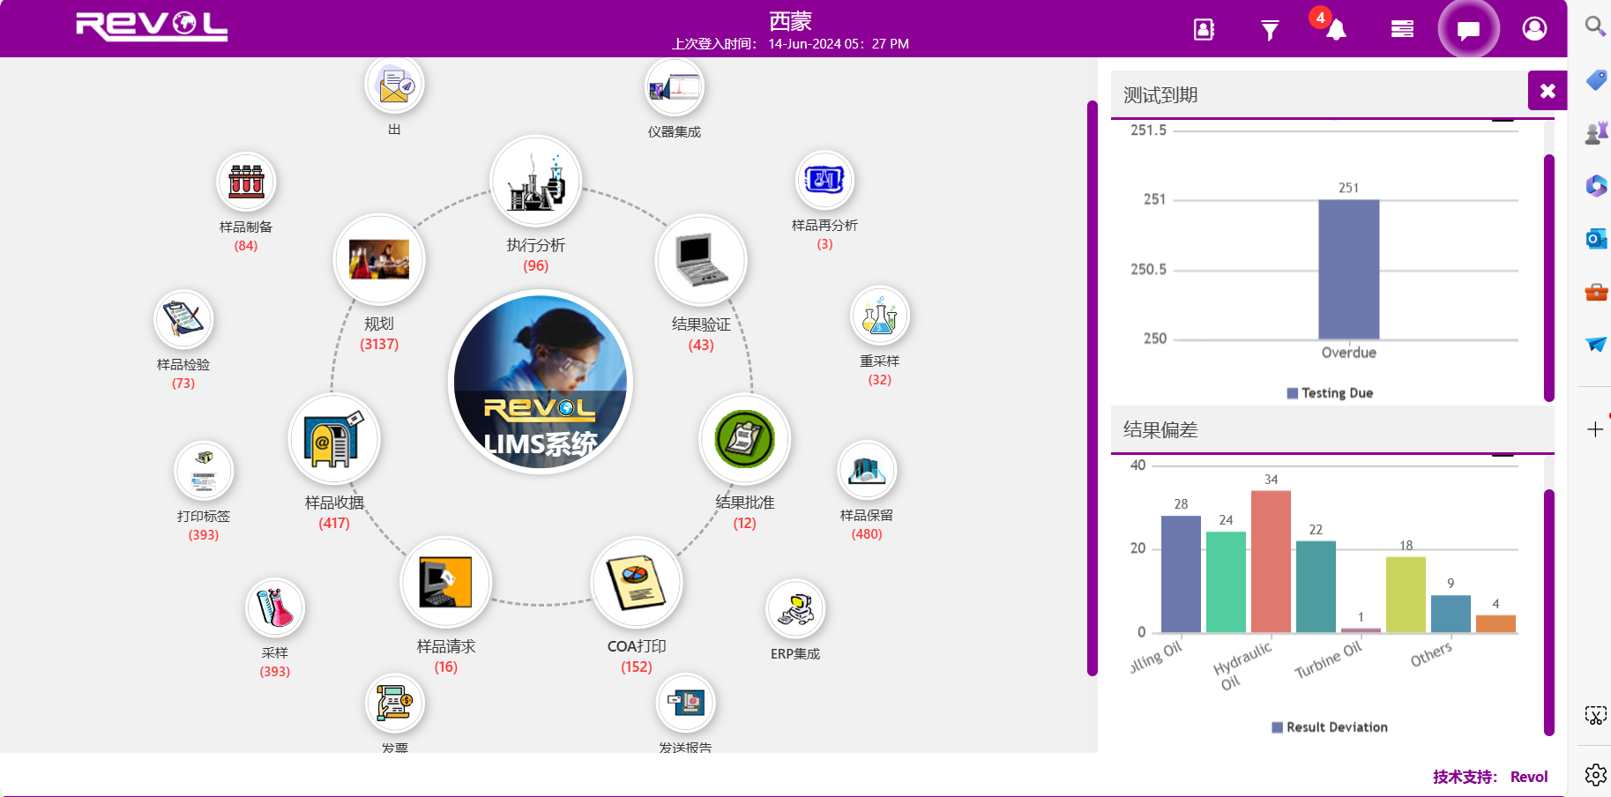The image size is (1611, 797).
Task: Click the main page vertical scrollbar
Action: 1092,388
